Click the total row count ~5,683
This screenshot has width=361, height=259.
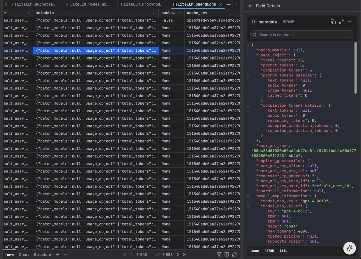point(164,254)
